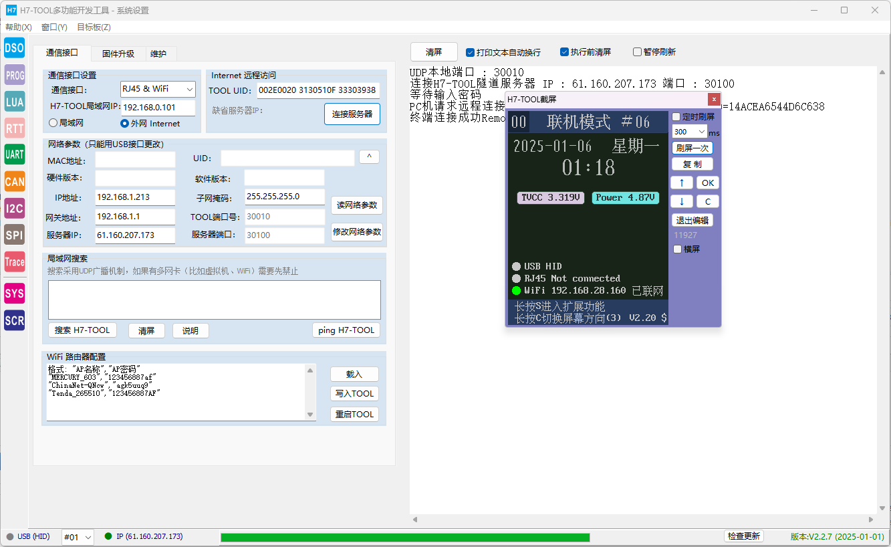This screenshot has width=891, height=547.
Task: Open the CAN bus module
Action: (14, 181)
